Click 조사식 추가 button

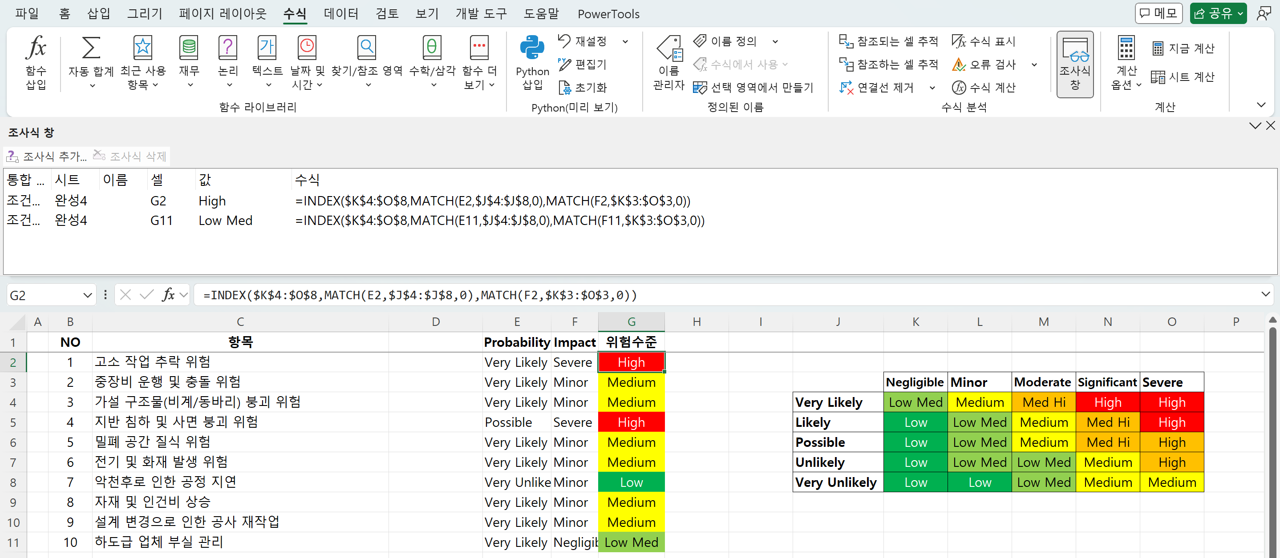47,157
